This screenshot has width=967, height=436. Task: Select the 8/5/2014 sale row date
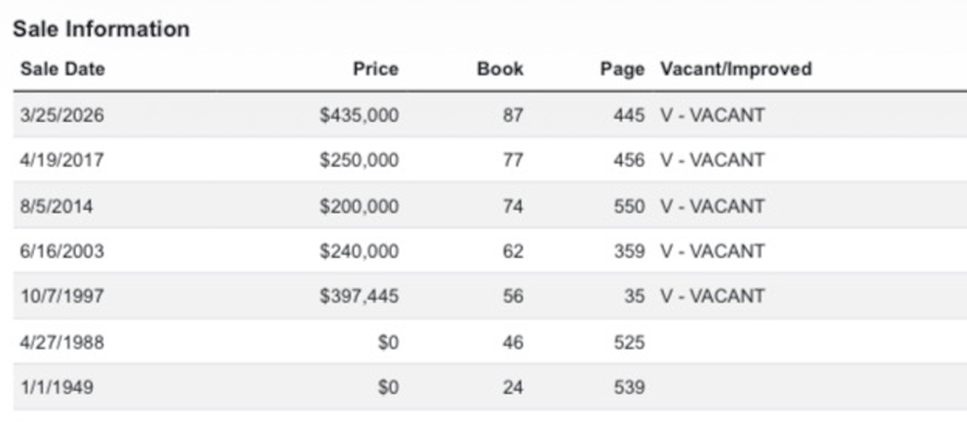pos(56,206)
